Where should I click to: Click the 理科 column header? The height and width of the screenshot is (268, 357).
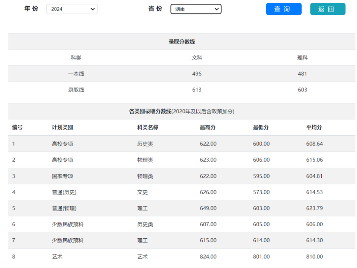point(302,58)
